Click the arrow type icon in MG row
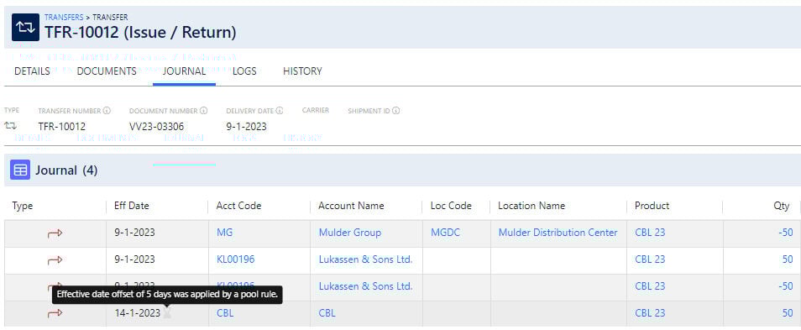801x330 pixels. (x=55, y=233)
